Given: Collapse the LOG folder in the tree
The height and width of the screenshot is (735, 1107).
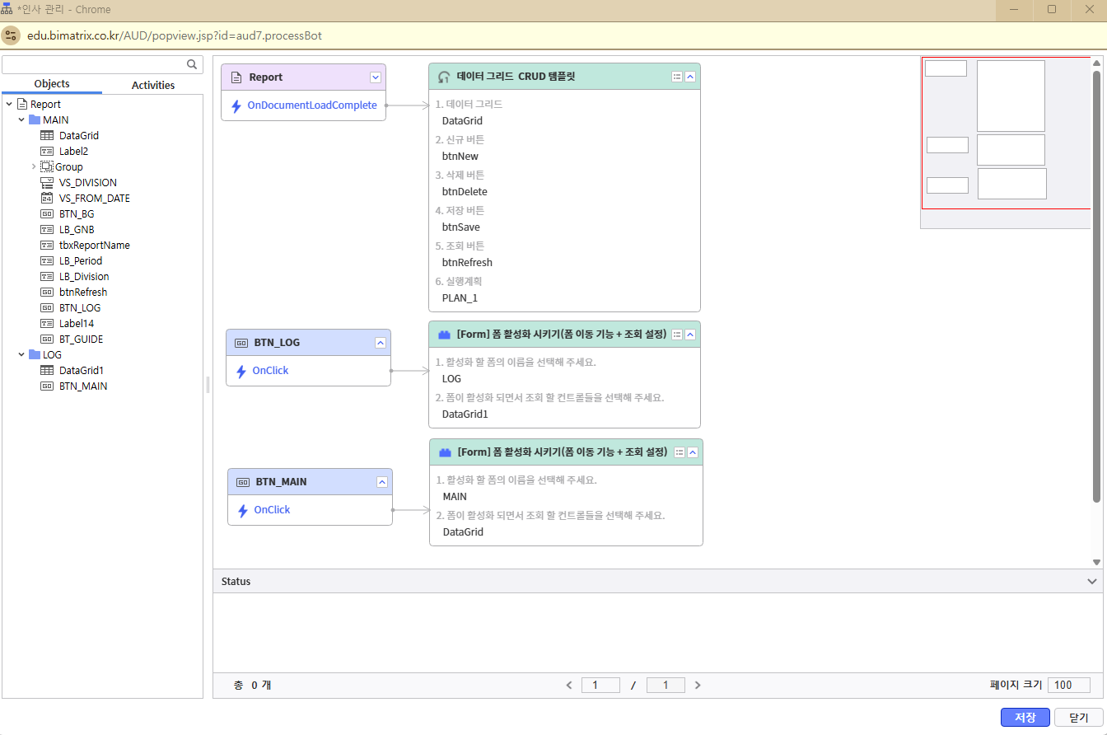Looking at the screenshot, I should pyautogui.click(x=21, y=354).
